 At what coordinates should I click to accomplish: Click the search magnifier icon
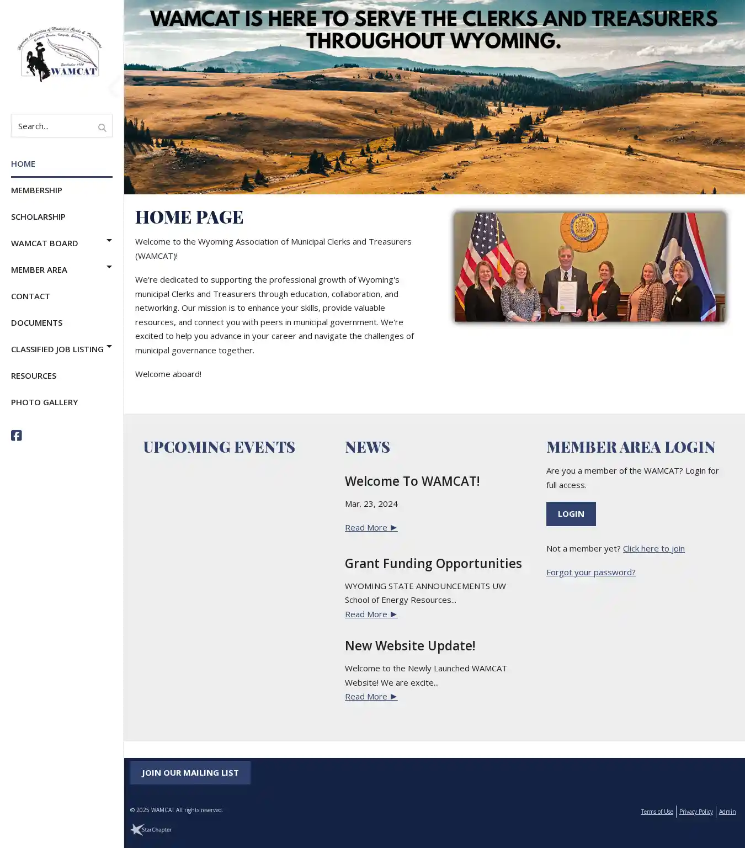(102, 128)
